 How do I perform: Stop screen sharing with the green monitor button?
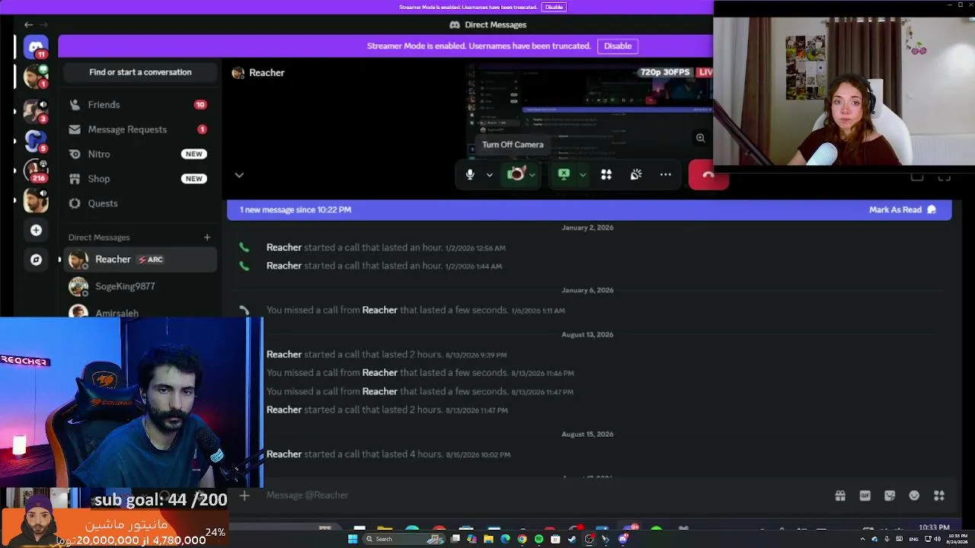pos(564,174)
